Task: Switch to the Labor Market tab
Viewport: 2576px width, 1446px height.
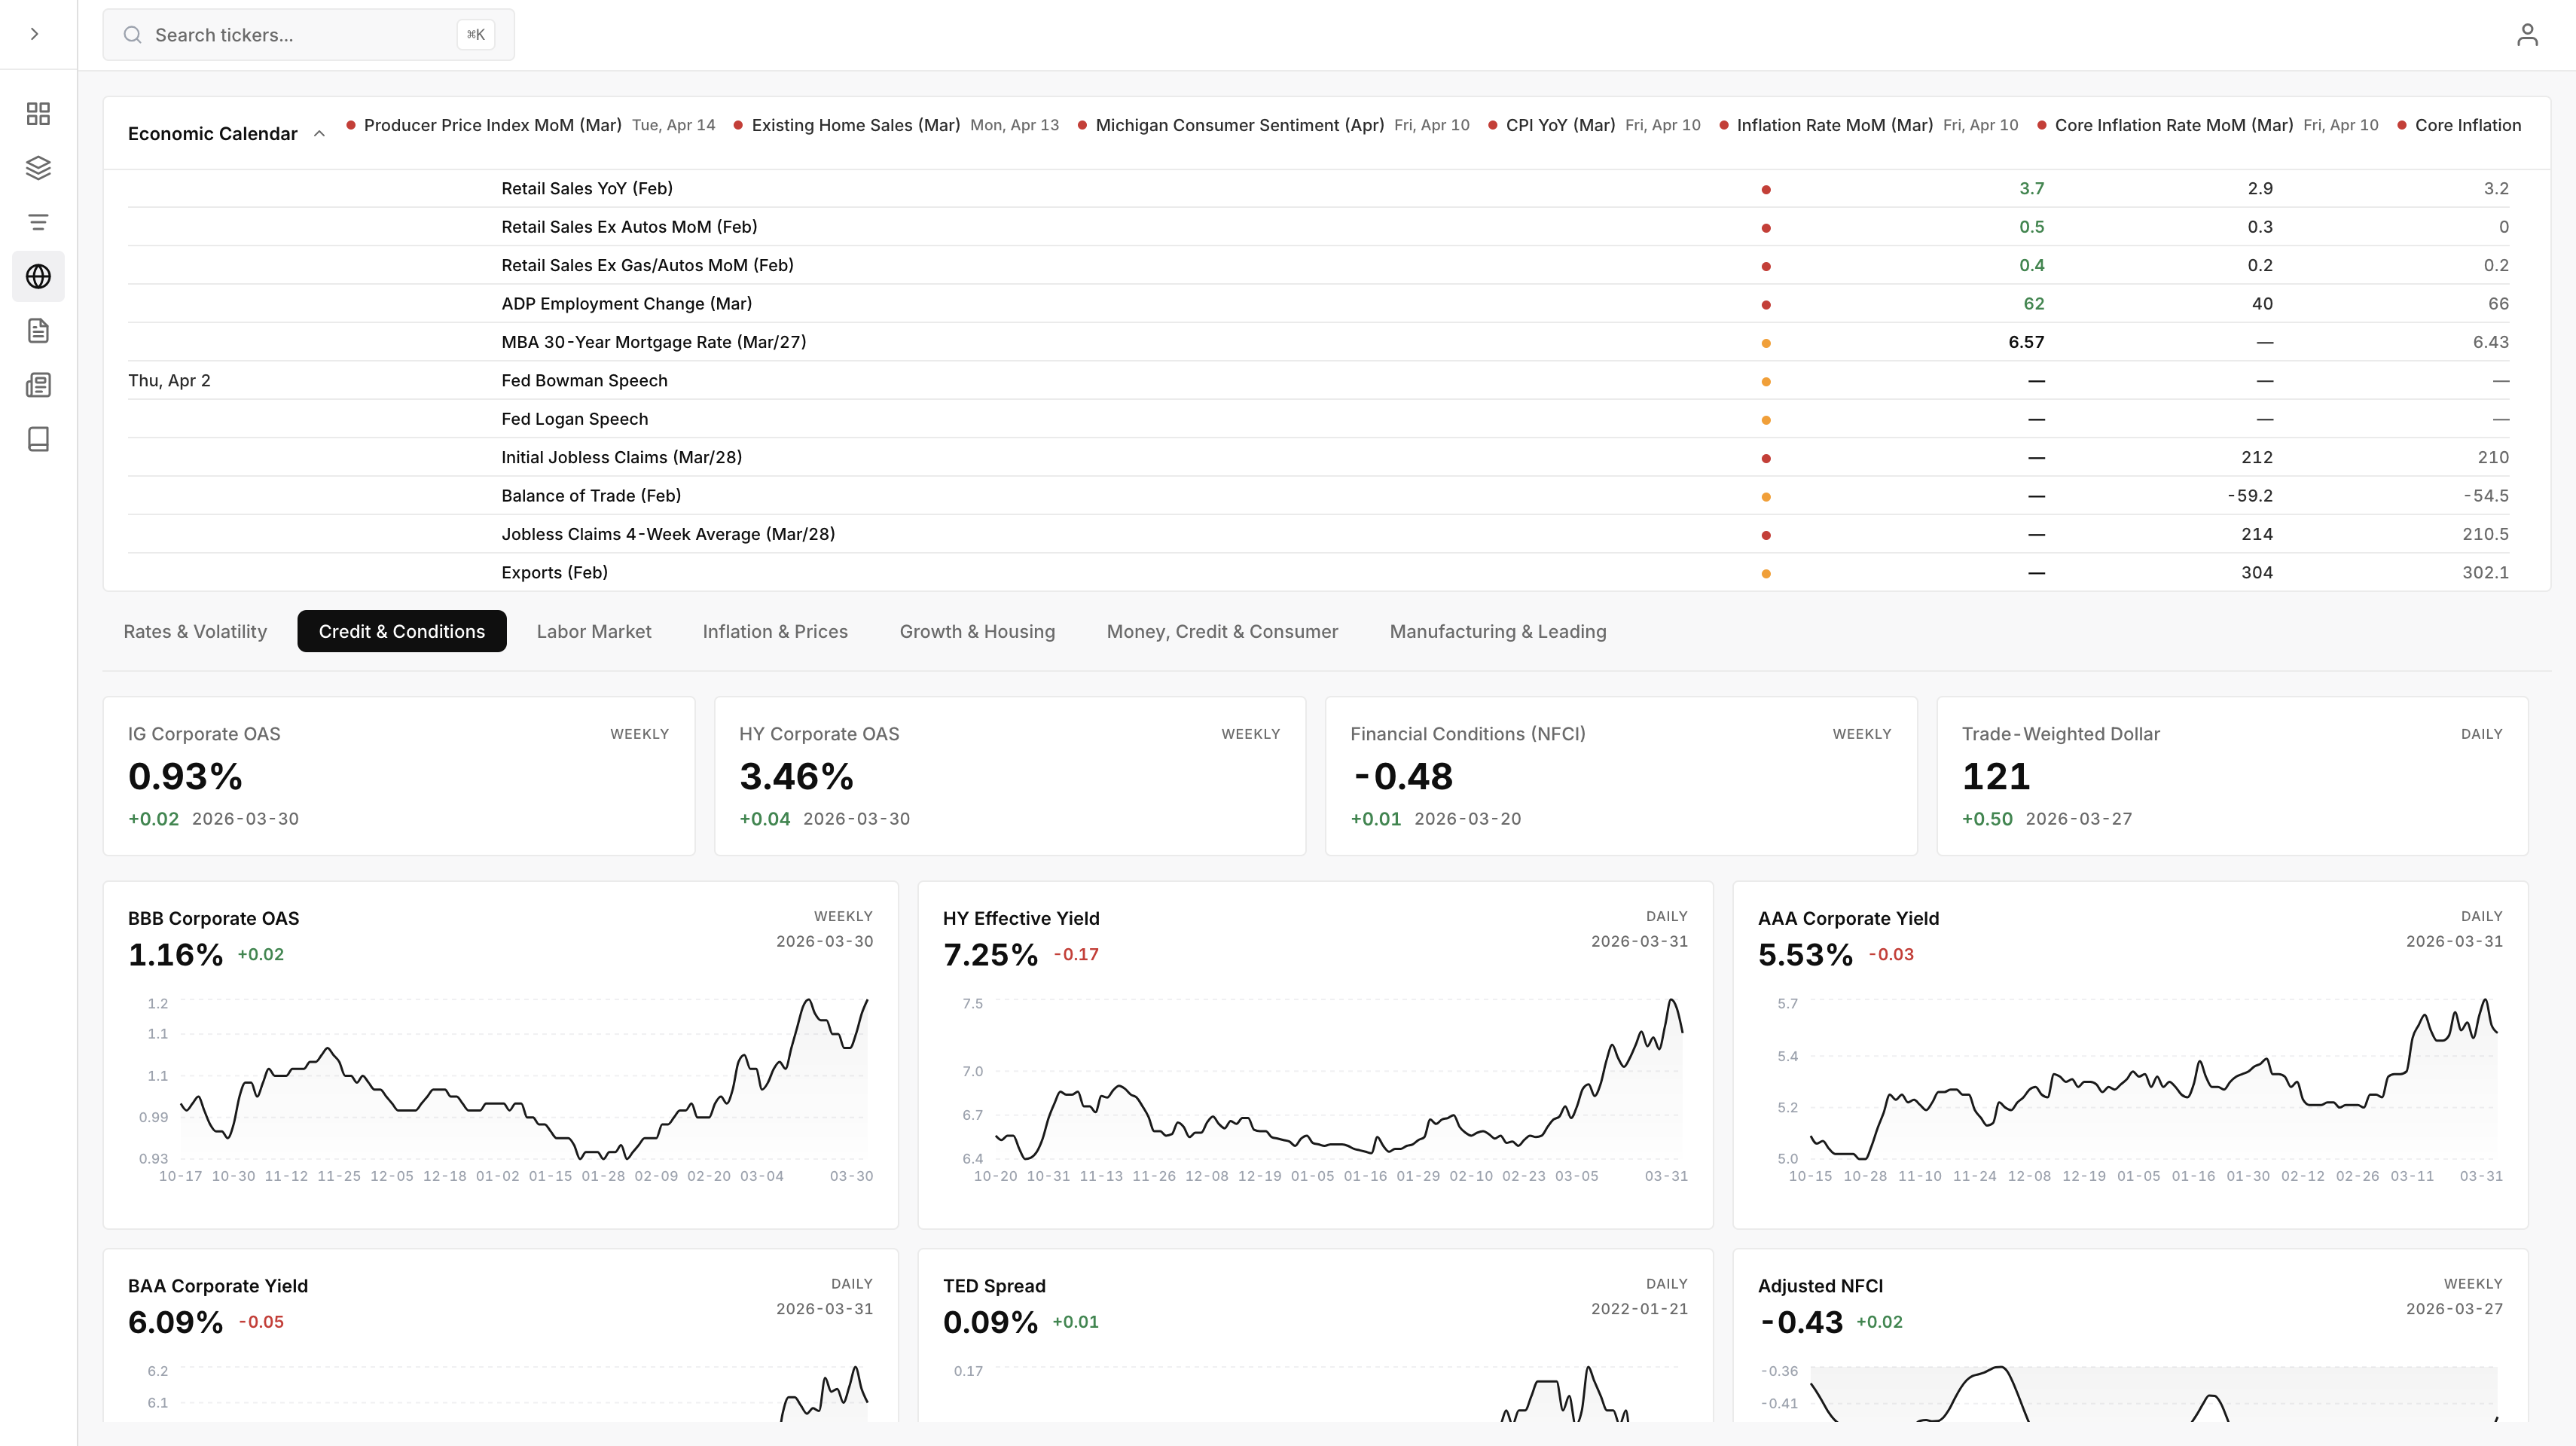Action: coord(593,631)
